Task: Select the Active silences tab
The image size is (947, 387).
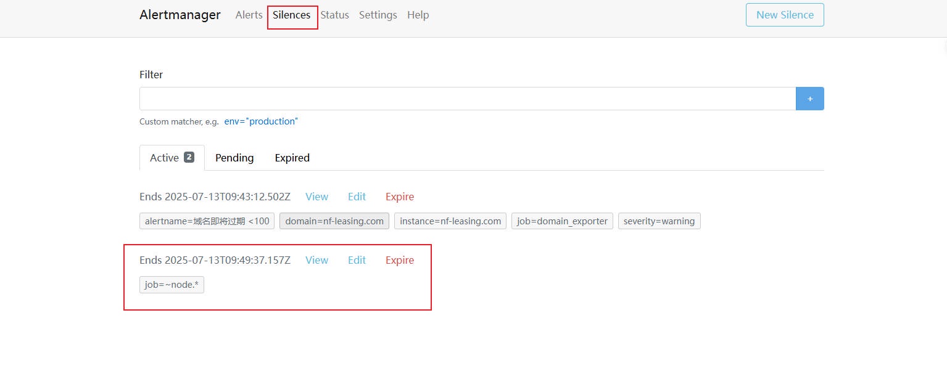Action: click(172, 158)
